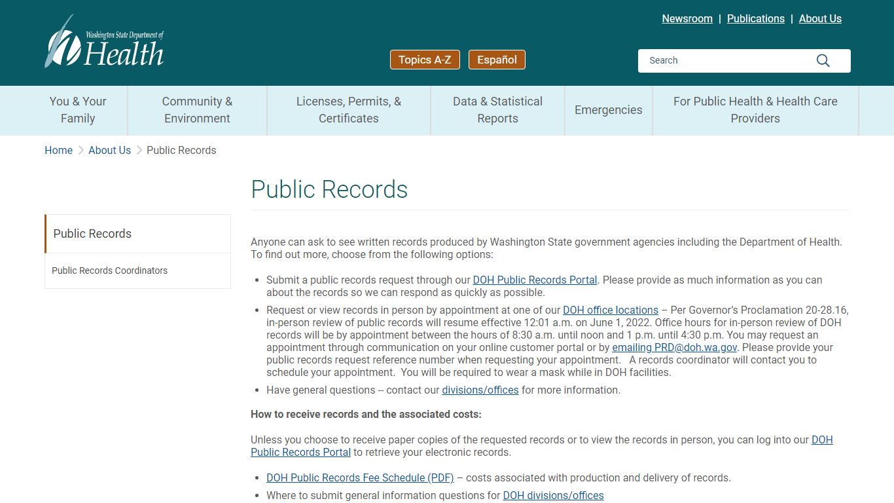Open the Publications page
The height and width of the screenshot is (503, 894).
tap(755, 18)
